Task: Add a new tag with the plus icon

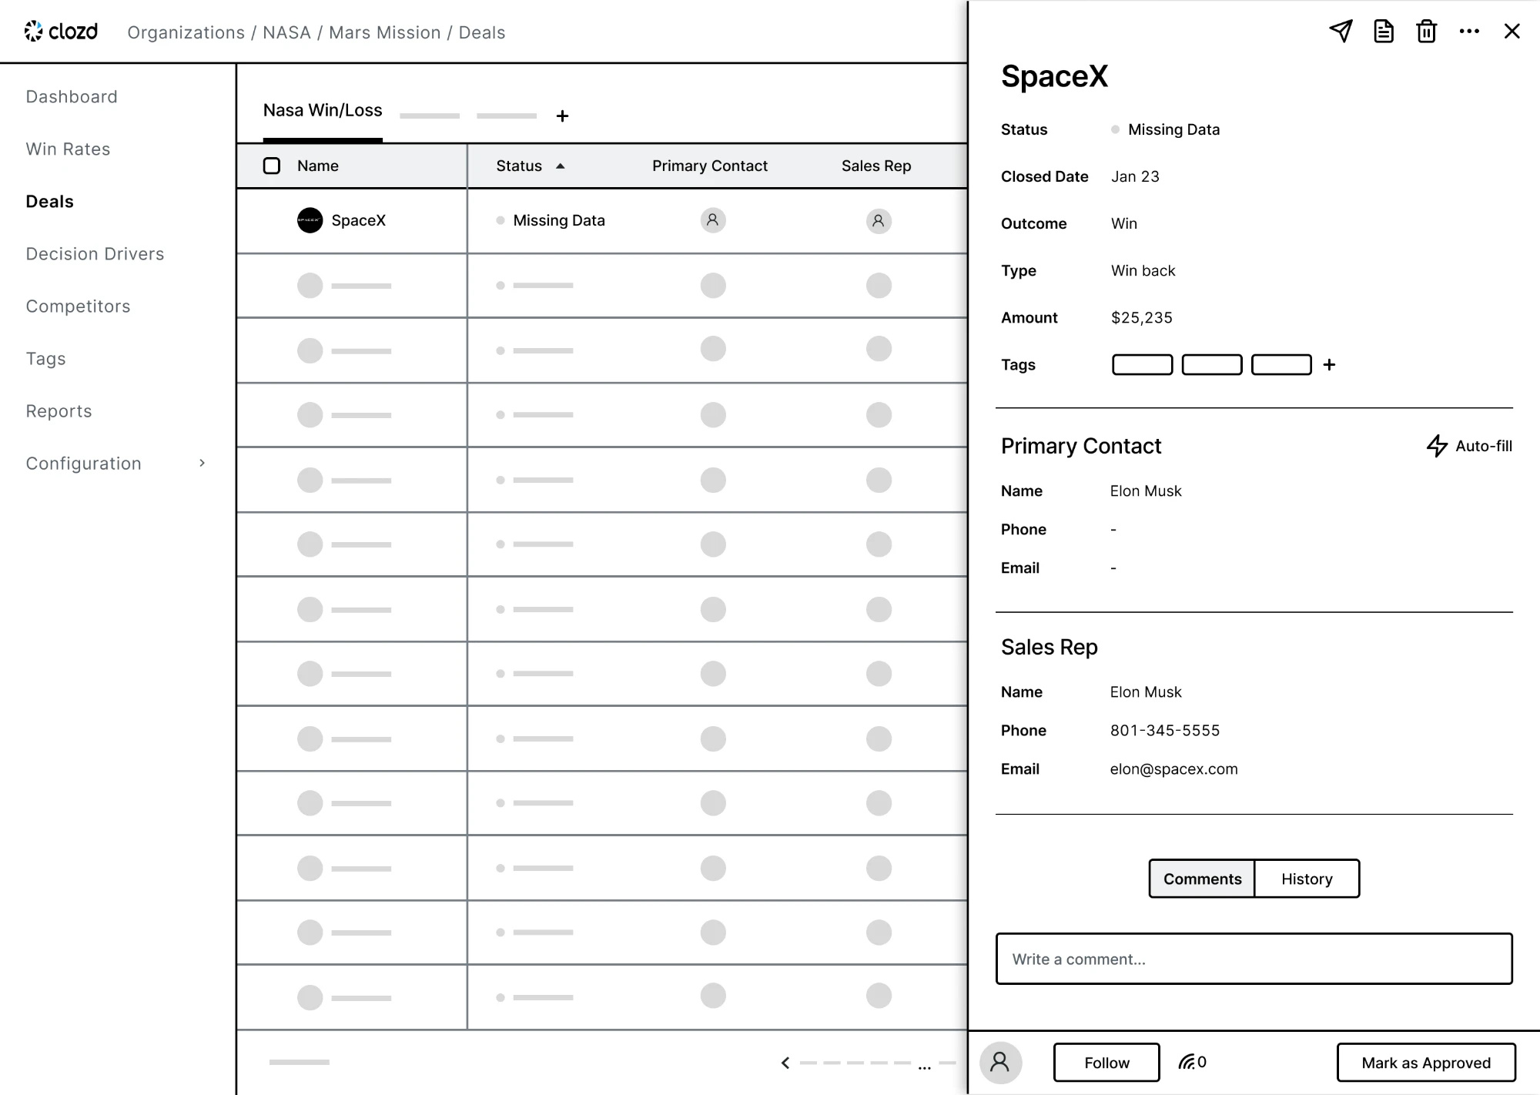Action: click(x=1329, y=365)
